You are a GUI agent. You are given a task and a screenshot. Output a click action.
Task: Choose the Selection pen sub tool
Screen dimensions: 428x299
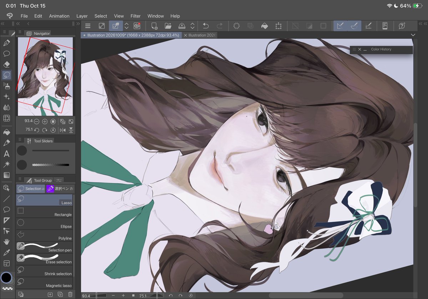coord(44,247)
